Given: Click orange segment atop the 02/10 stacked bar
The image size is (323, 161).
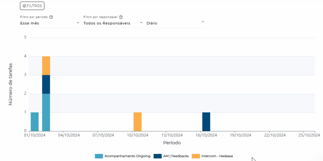Looking at the screenshot, I should tap(46, 66).
